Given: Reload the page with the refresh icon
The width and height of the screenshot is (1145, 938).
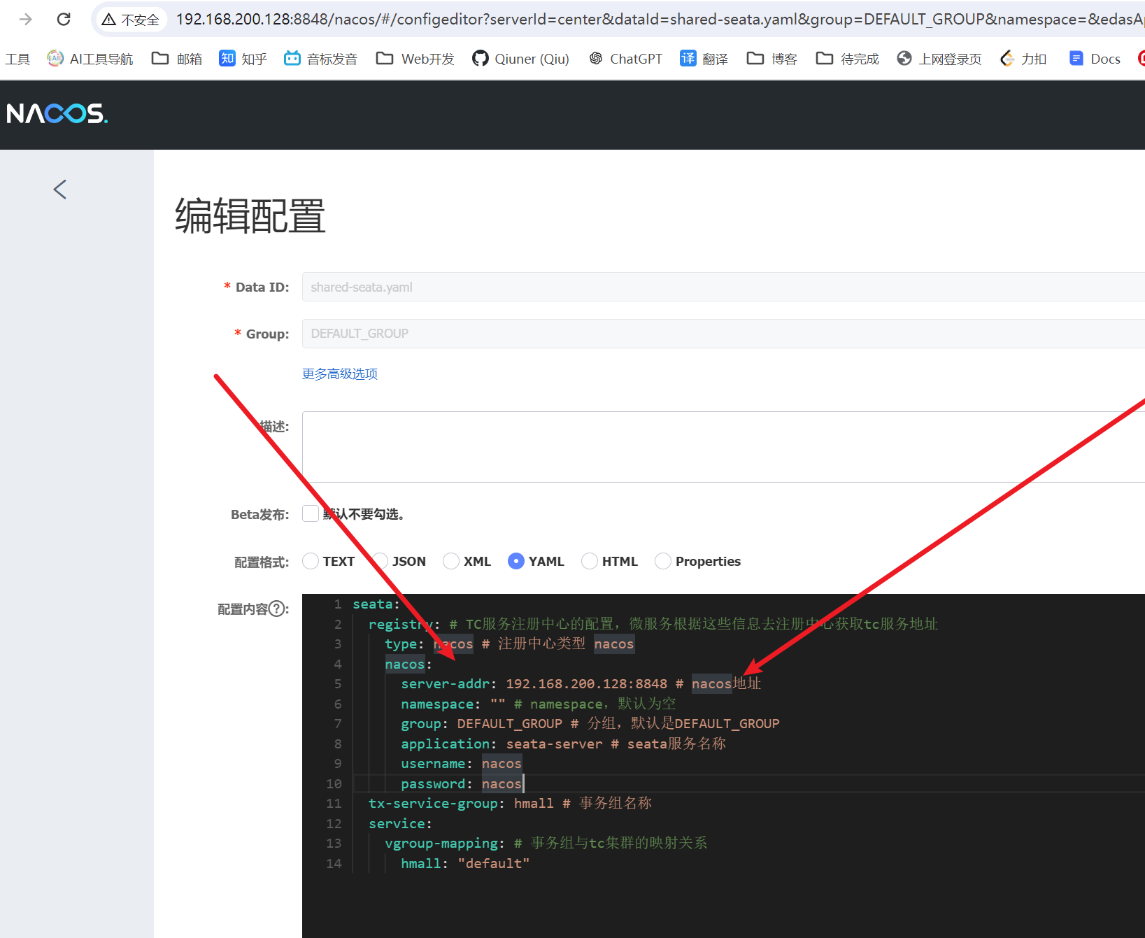Looking at the screenshot, I should click(x=64, y=19).
